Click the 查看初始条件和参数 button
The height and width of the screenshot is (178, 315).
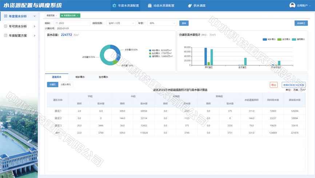[x=294, y=85]
